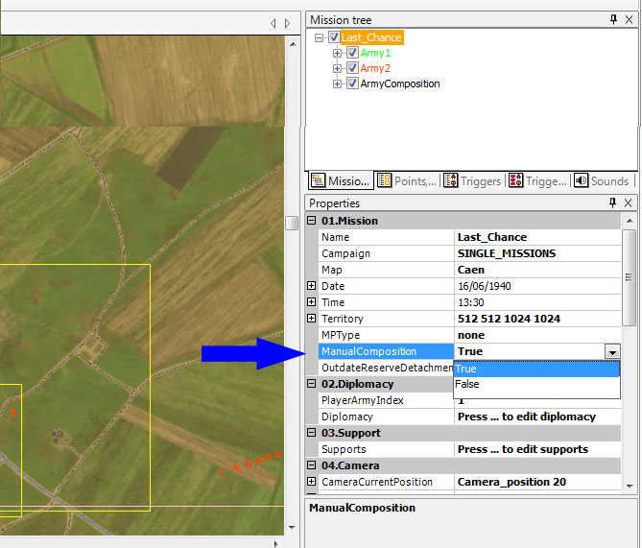Open the Sounds tab
642x548 pixels.
click(602, 180)
